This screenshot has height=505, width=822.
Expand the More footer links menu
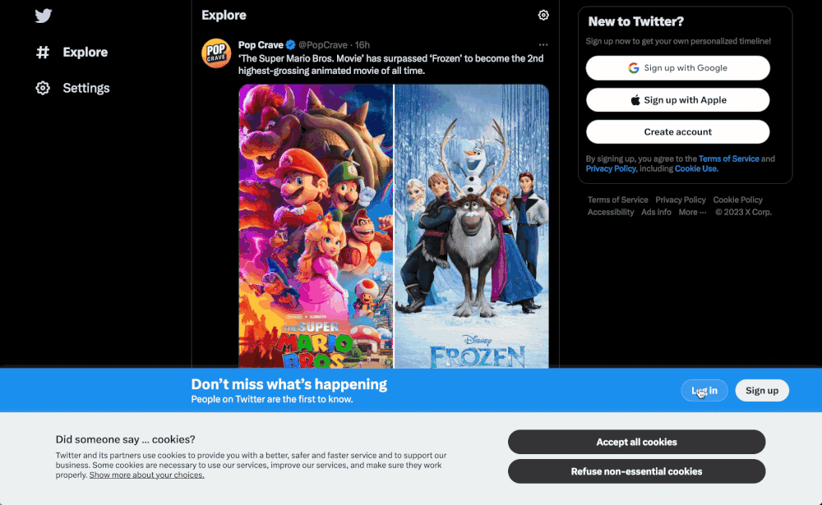[692, 212]
